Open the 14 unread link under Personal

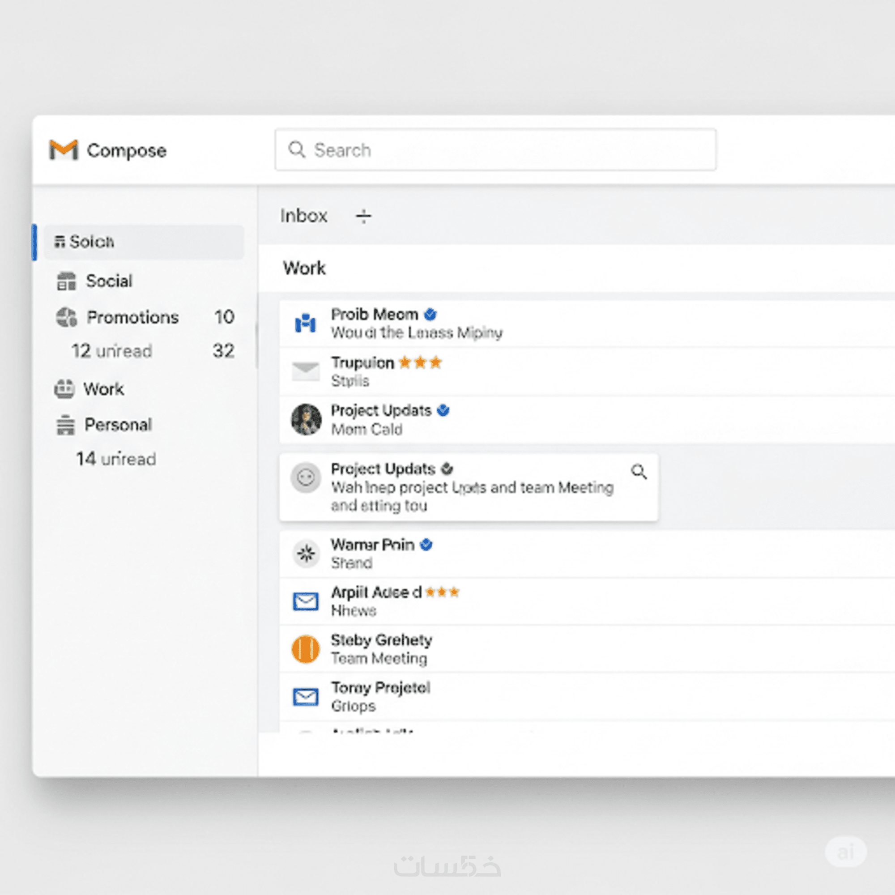click(116, 459)
